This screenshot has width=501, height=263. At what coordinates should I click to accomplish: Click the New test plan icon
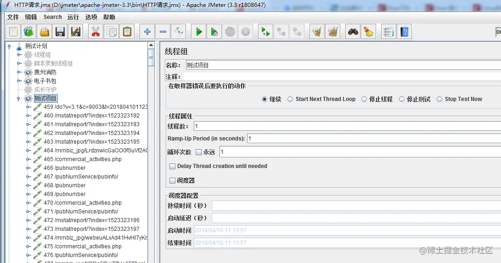(x=13, y=32)
